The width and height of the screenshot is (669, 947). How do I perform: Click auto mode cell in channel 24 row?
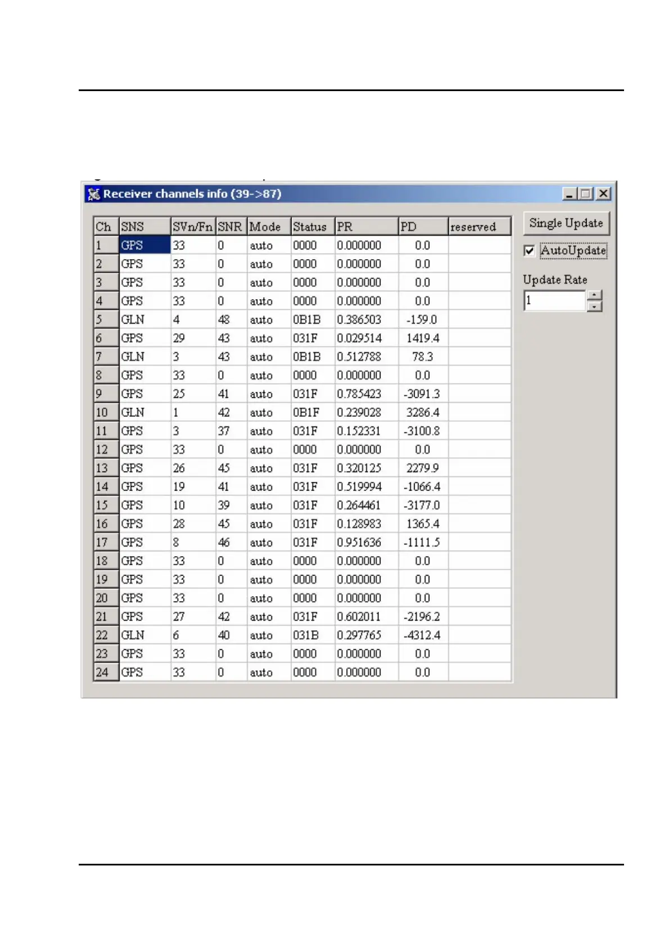[269, 672]
